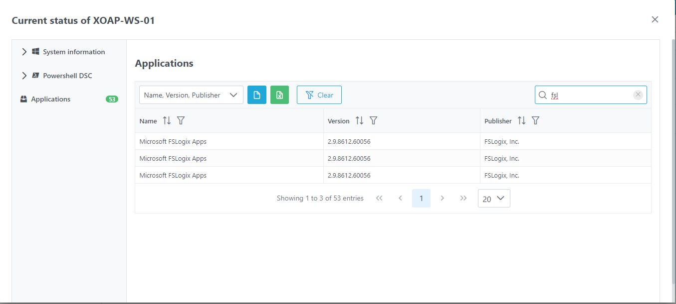Open the rows-per-page dropdown showing 20
This screenshot has width=676, height=304.
click(494, 199)
